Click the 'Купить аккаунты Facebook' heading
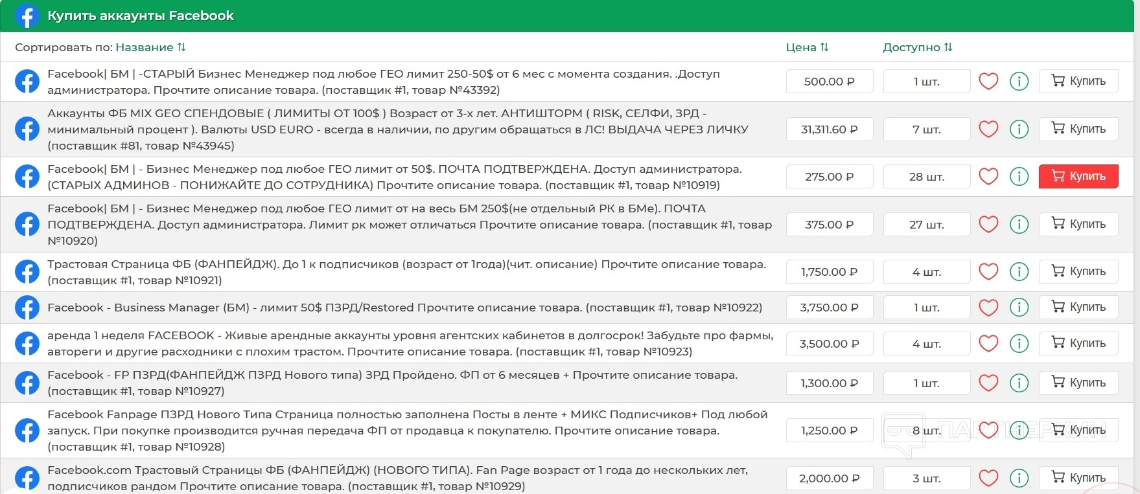The height and width of the screenshot is (494, 1140). [141, 16]
